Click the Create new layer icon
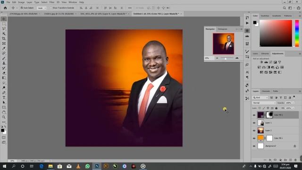The height and width of the screenshot is (170, 302). (x=291, y=160)
